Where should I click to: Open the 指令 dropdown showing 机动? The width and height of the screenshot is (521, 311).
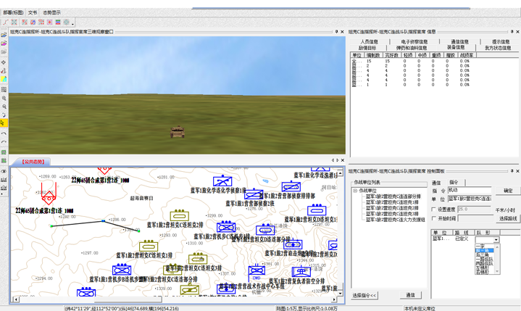(470, 191)
